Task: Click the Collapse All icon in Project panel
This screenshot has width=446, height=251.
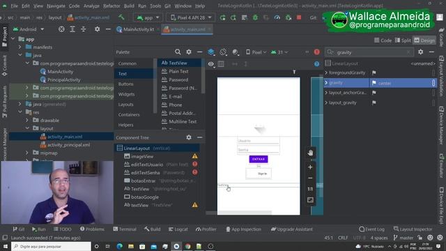Action: coord(84,29)
